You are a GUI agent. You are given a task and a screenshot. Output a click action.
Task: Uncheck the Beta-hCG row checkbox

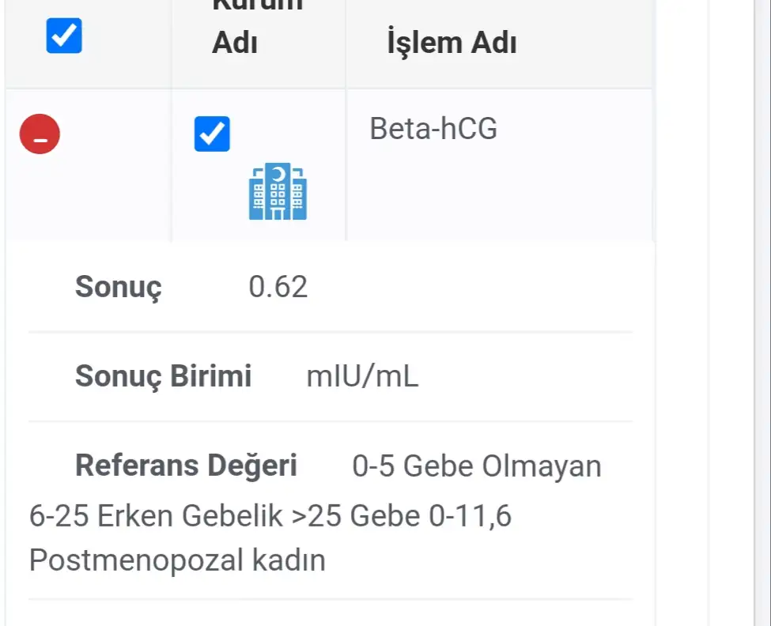pos(212,134)
